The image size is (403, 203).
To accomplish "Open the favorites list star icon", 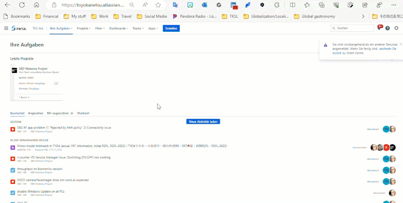I will point(307,5).
